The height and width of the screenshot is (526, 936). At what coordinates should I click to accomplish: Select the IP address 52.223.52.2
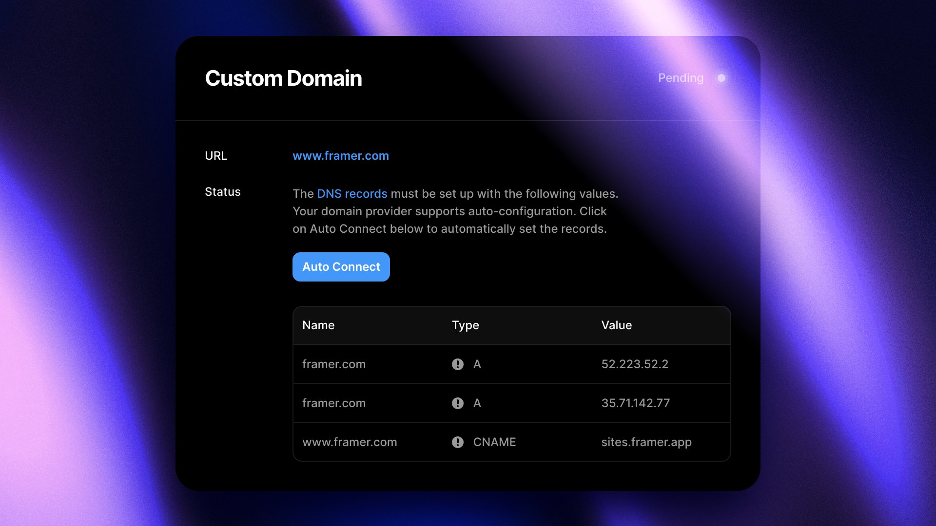point(635,364)
